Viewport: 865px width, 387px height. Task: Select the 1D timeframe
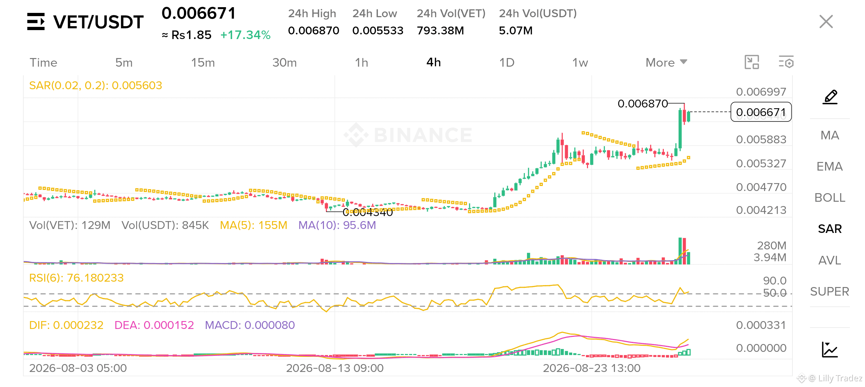click(507, 62)
